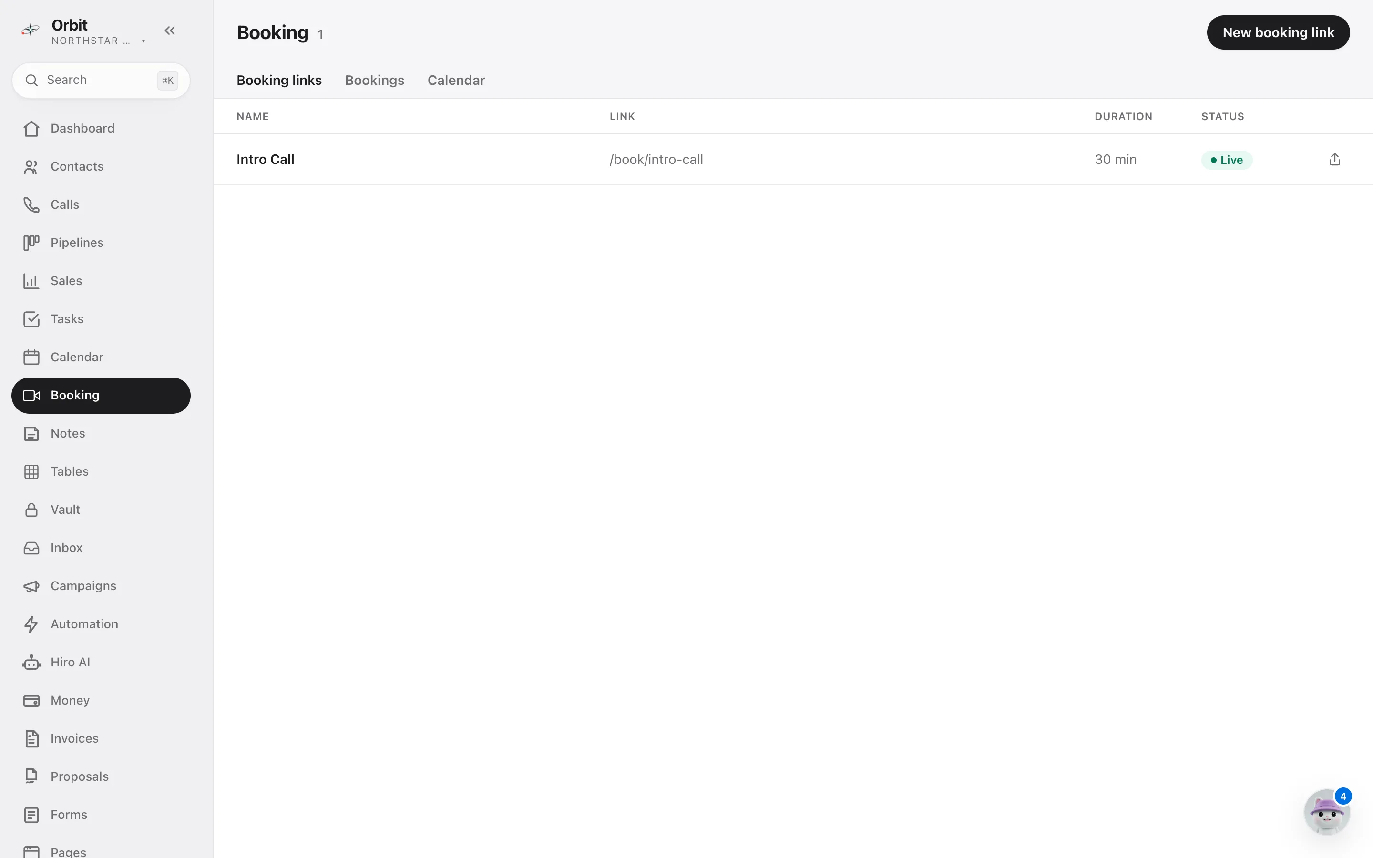Click the /book/intro-call link path
The height and width of the screenshot is (858, 1373).
click(x=656, y=160)
